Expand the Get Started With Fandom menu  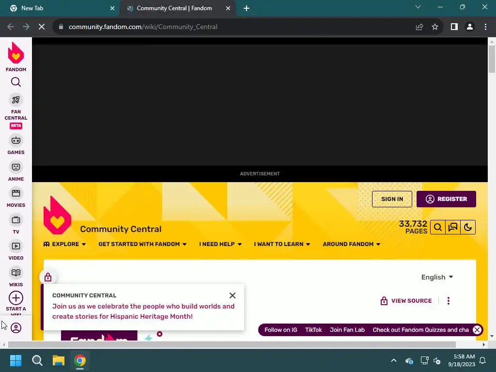coord(142,244)
